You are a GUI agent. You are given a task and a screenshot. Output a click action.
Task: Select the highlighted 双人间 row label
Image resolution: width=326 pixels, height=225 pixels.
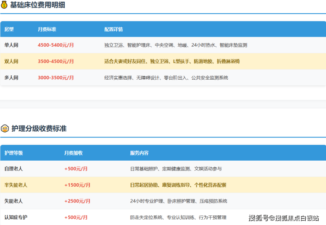coord(11,62)
